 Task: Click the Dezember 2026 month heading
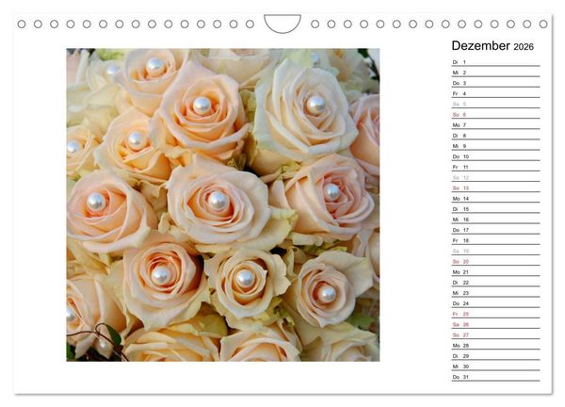pos(492,46)
